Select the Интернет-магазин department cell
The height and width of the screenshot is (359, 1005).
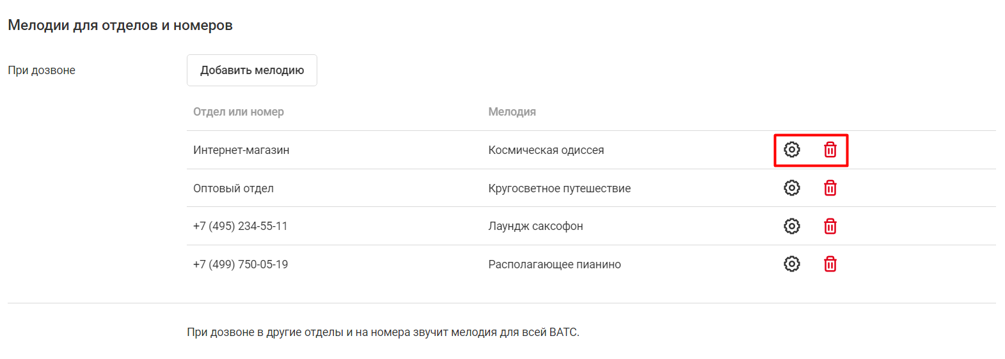point(241,150)
